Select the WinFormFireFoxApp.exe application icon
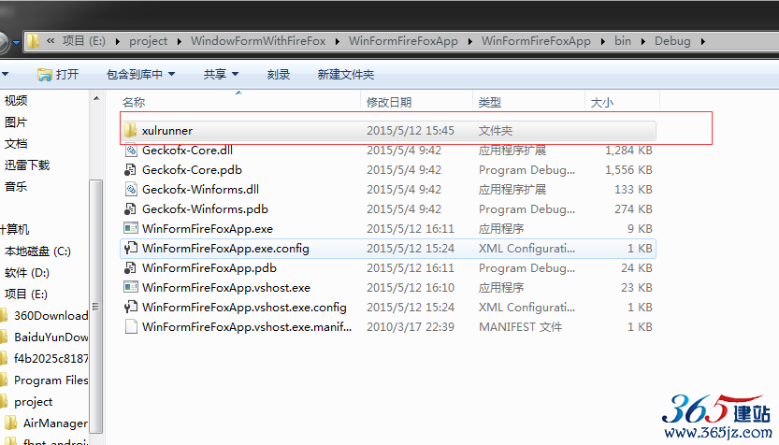This screenshot has height=445, width=779. (131, 228)
